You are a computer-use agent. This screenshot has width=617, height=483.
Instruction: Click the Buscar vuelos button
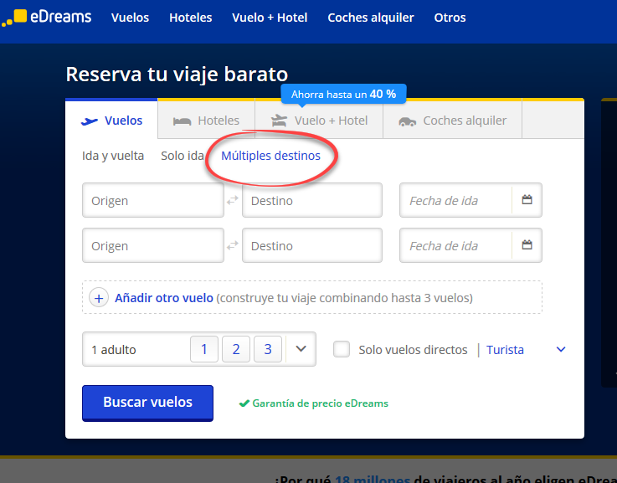click(x=147, y=403)
